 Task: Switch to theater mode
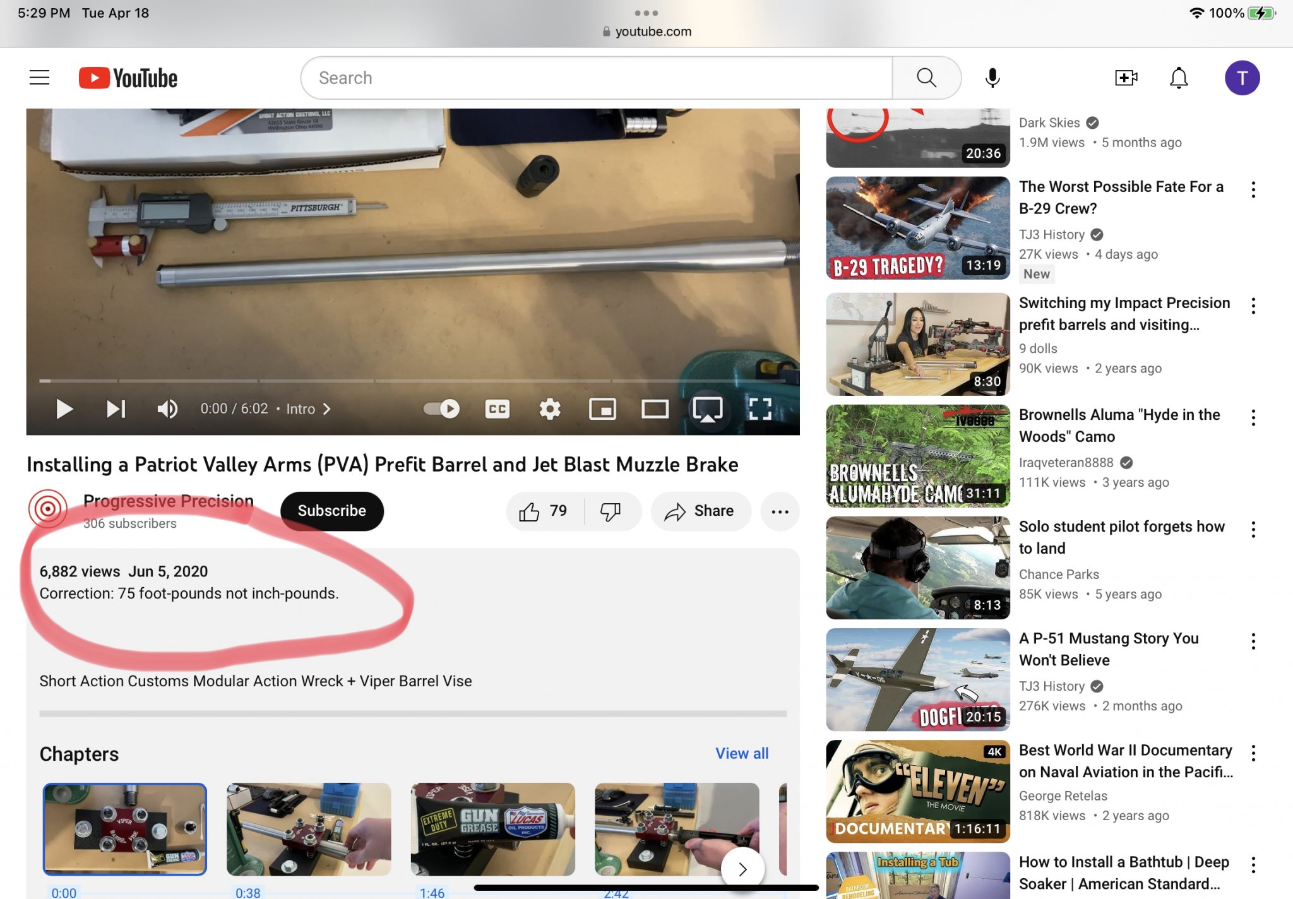point(655,409)
